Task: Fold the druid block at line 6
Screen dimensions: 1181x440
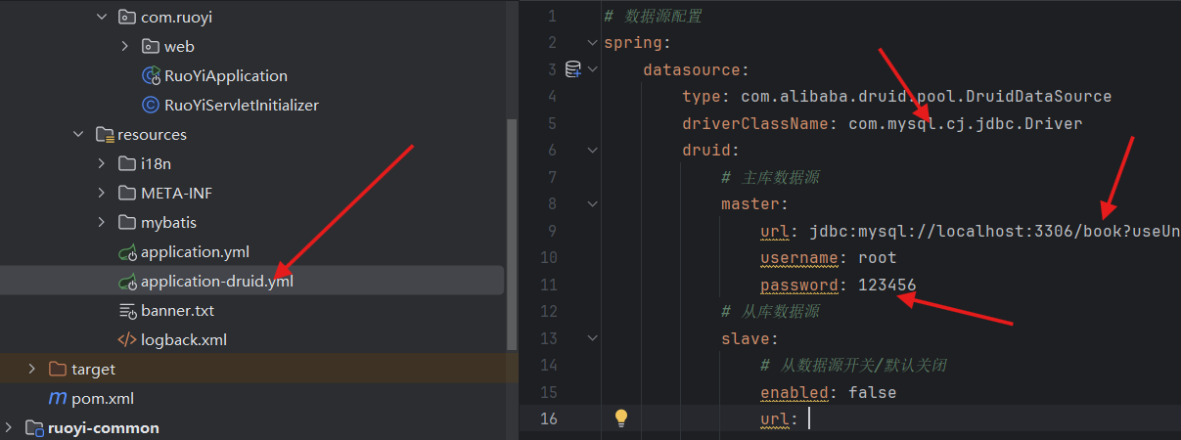Action: click(x=591, y=151)
